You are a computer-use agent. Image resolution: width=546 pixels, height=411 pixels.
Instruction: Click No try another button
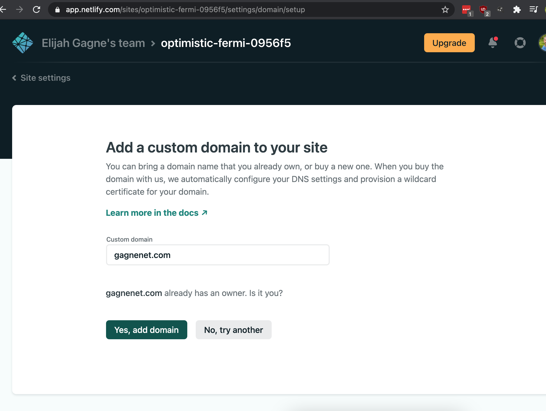pos(233,329)
